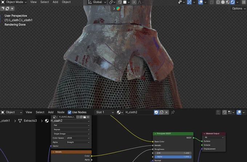The image size is (247, 162).
Task: Open the Straight Alpha mode dropdown
Action: tap(78, 142)
